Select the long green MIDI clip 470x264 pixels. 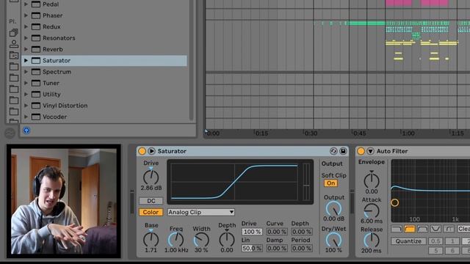click(x=366, y=23)
